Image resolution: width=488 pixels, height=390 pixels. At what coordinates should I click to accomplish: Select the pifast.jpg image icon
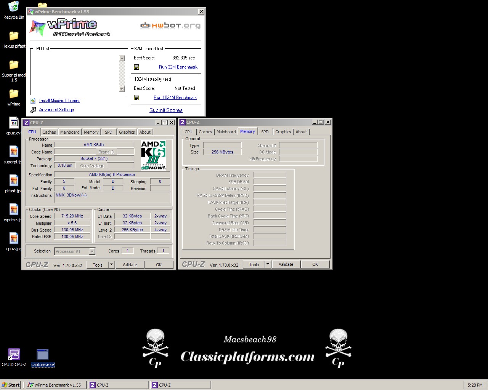(14, 181)
